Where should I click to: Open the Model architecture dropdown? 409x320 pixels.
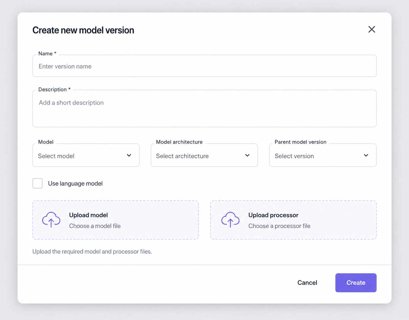(204, 155)
